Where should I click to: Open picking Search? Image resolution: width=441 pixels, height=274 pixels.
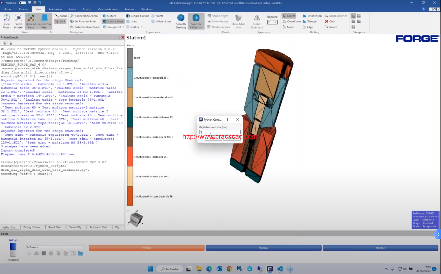point(331,27)
